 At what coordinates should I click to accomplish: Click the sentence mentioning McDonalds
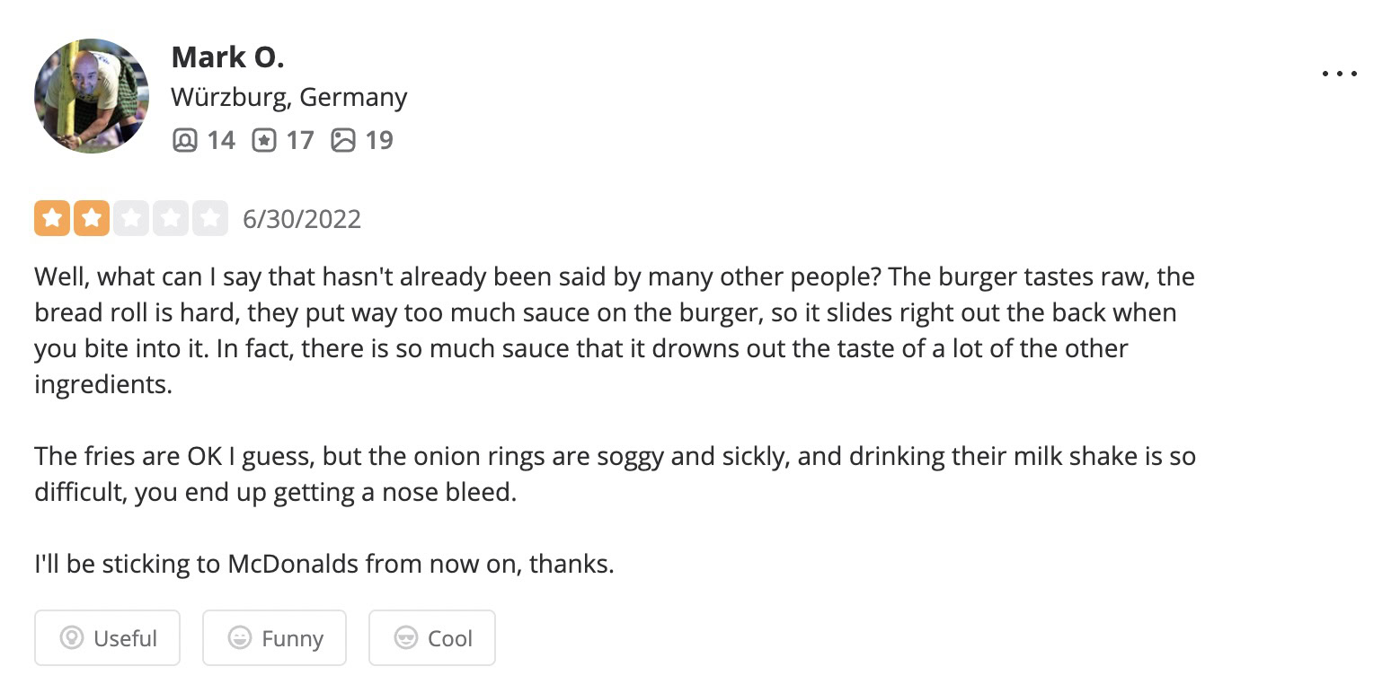pos(323,565)
